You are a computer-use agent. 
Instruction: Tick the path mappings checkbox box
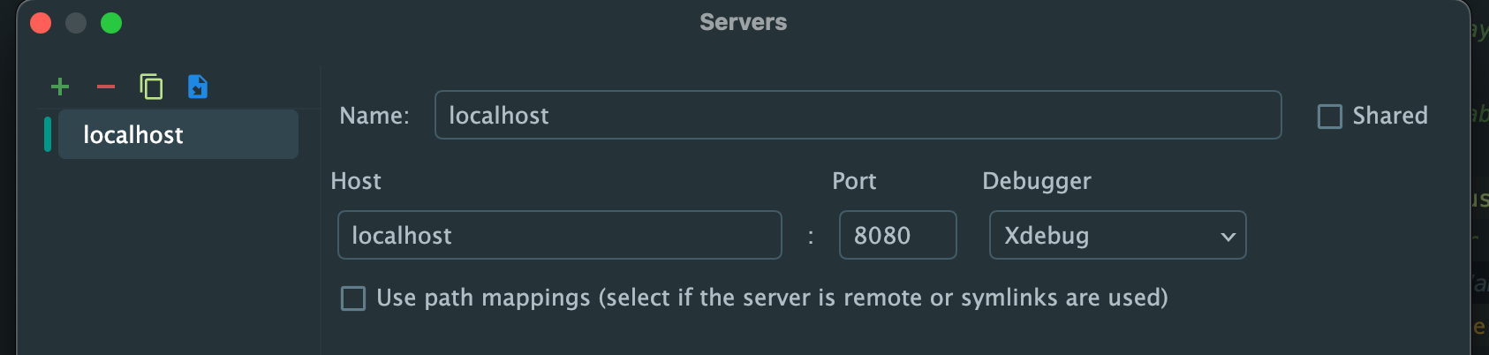(x=353, y=298)
